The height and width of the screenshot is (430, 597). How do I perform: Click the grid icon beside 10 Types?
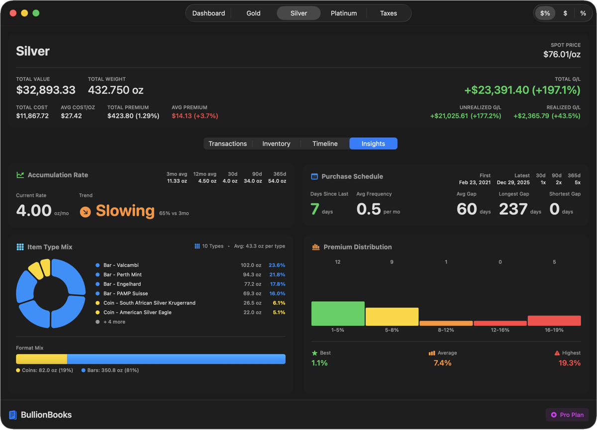tap(197, 246)
